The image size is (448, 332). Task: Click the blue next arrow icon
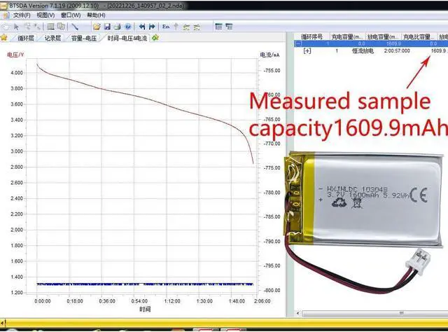coord(152,26)
